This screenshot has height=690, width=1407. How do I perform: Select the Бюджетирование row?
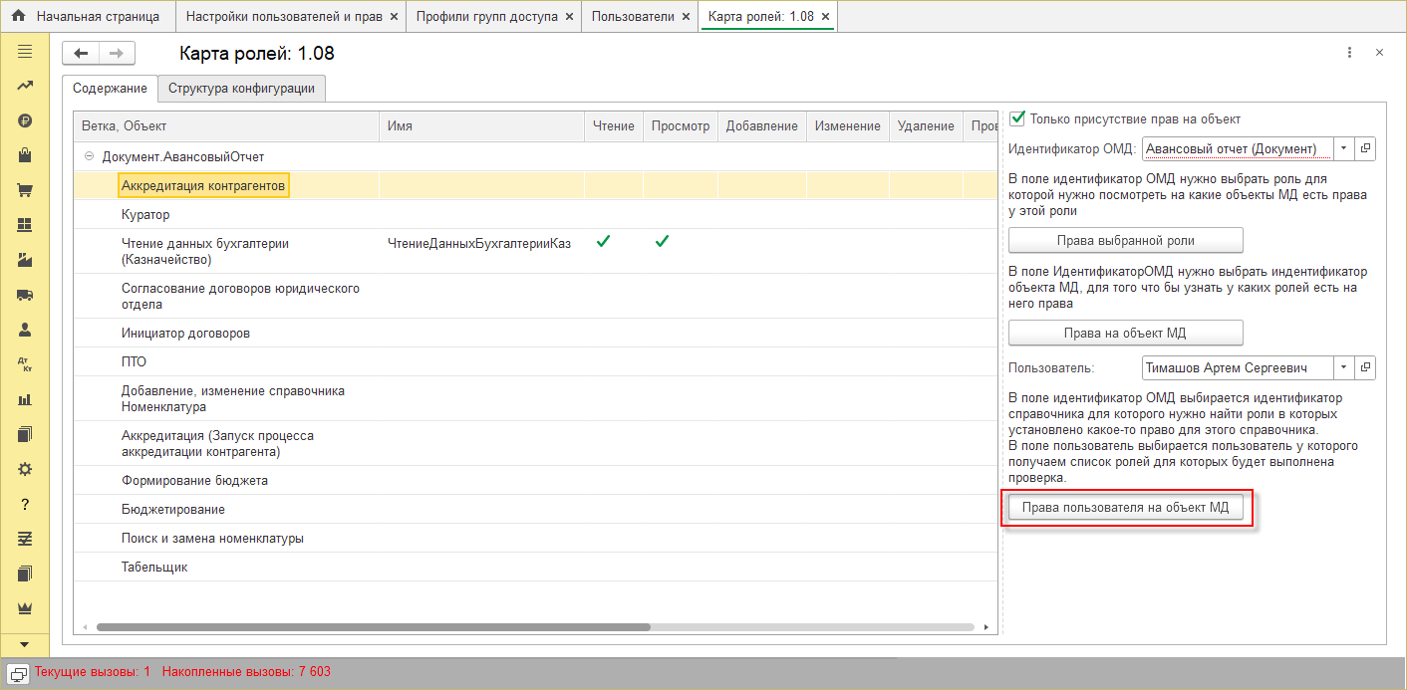535,509
